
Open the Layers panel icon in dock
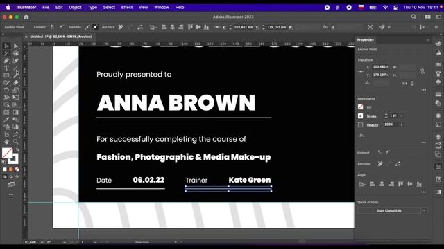438,137
